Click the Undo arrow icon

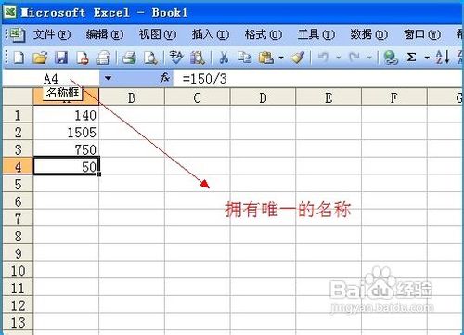(x=323, y=58)
